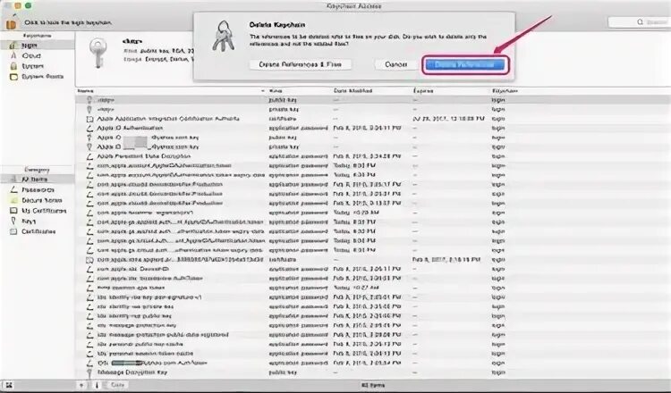Select the ids: personal-session-token-cache row
Viewport: 671px width, 393px height.
[x=373, y=354]
